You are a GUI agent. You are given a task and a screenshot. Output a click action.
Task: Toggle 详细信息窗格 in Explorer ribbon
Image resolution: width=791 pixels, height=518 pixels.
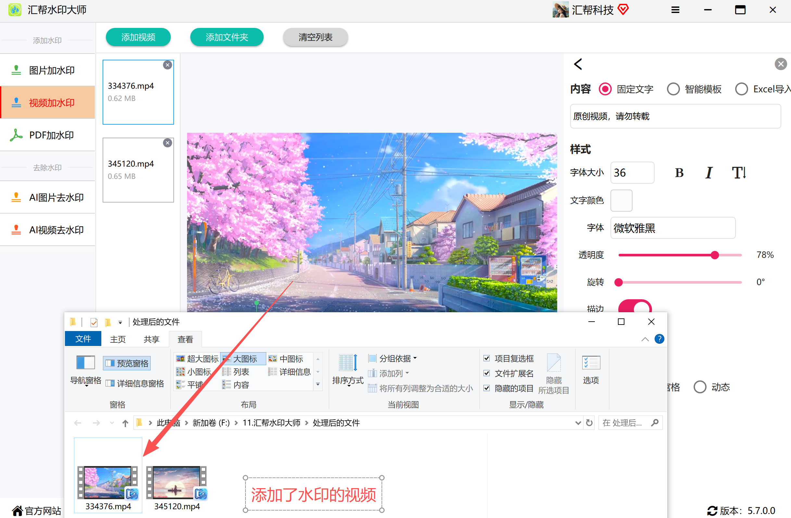[135, 383]
